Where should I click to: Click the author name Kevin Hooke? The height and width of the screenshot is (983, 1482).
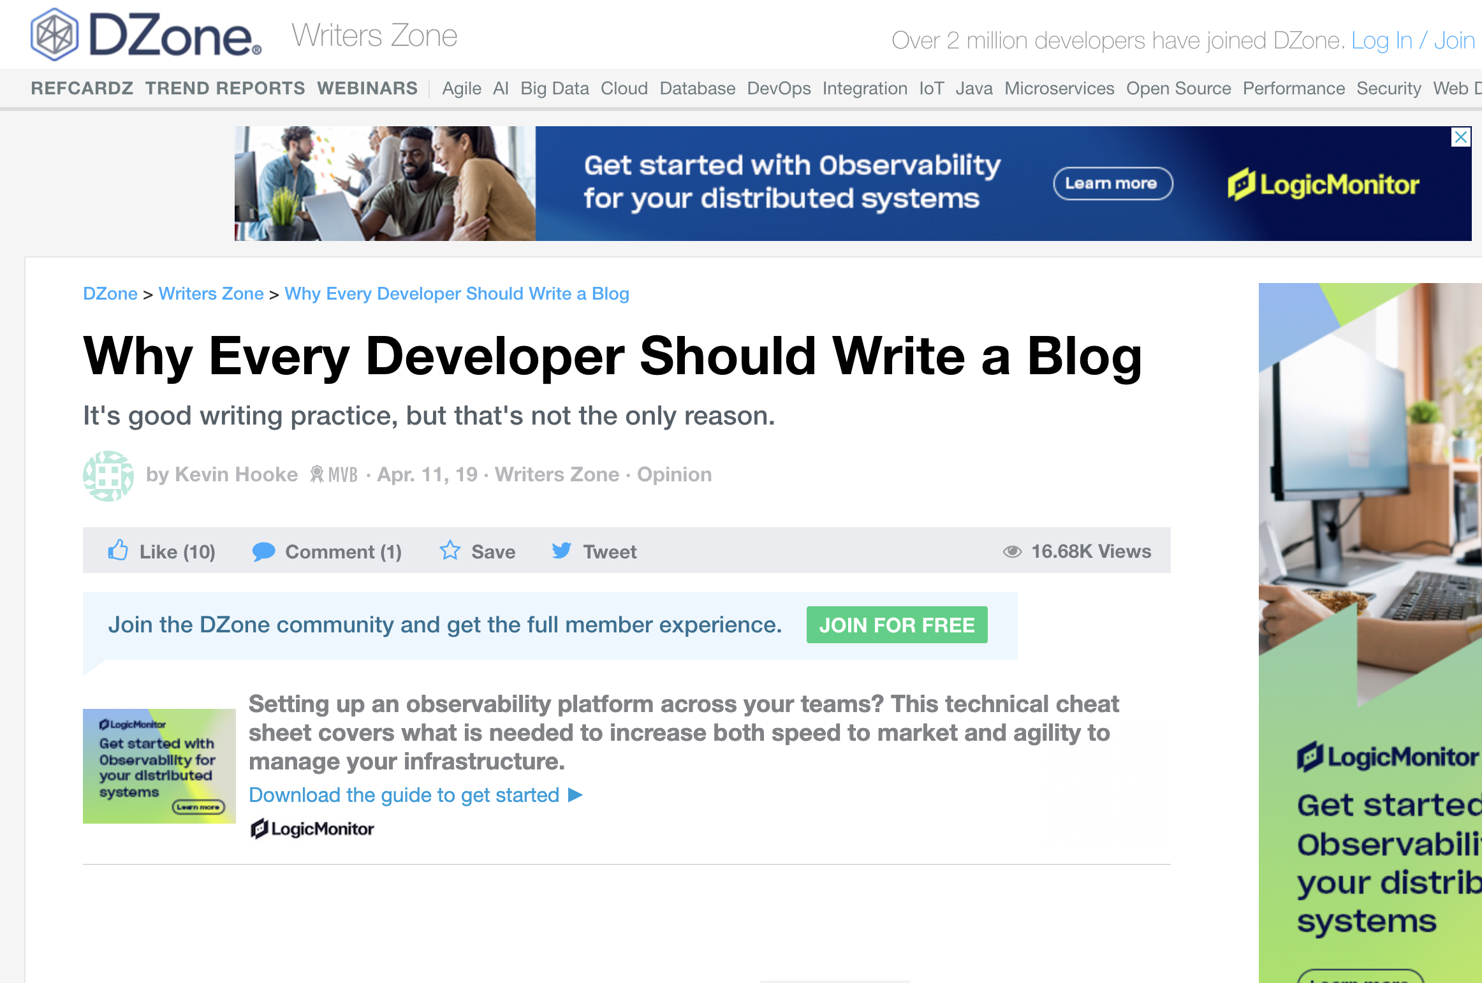[x=236, y=474]
